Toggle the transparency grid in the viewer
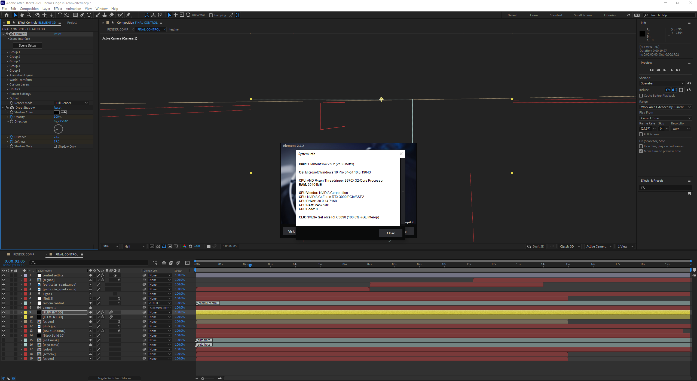The height and width of the screenshot is (381, 697). click(x=158, y=246)
